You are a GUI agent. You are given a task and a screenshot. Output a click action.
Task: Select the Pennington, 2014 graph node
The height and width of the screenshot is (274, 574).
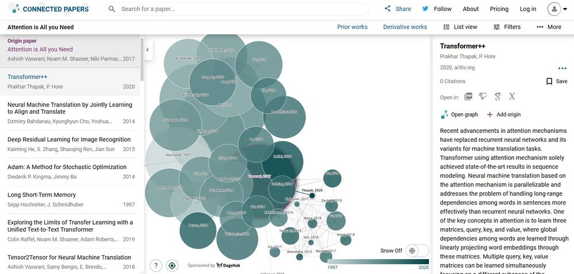pyautogui.click(x=169, y=193)
